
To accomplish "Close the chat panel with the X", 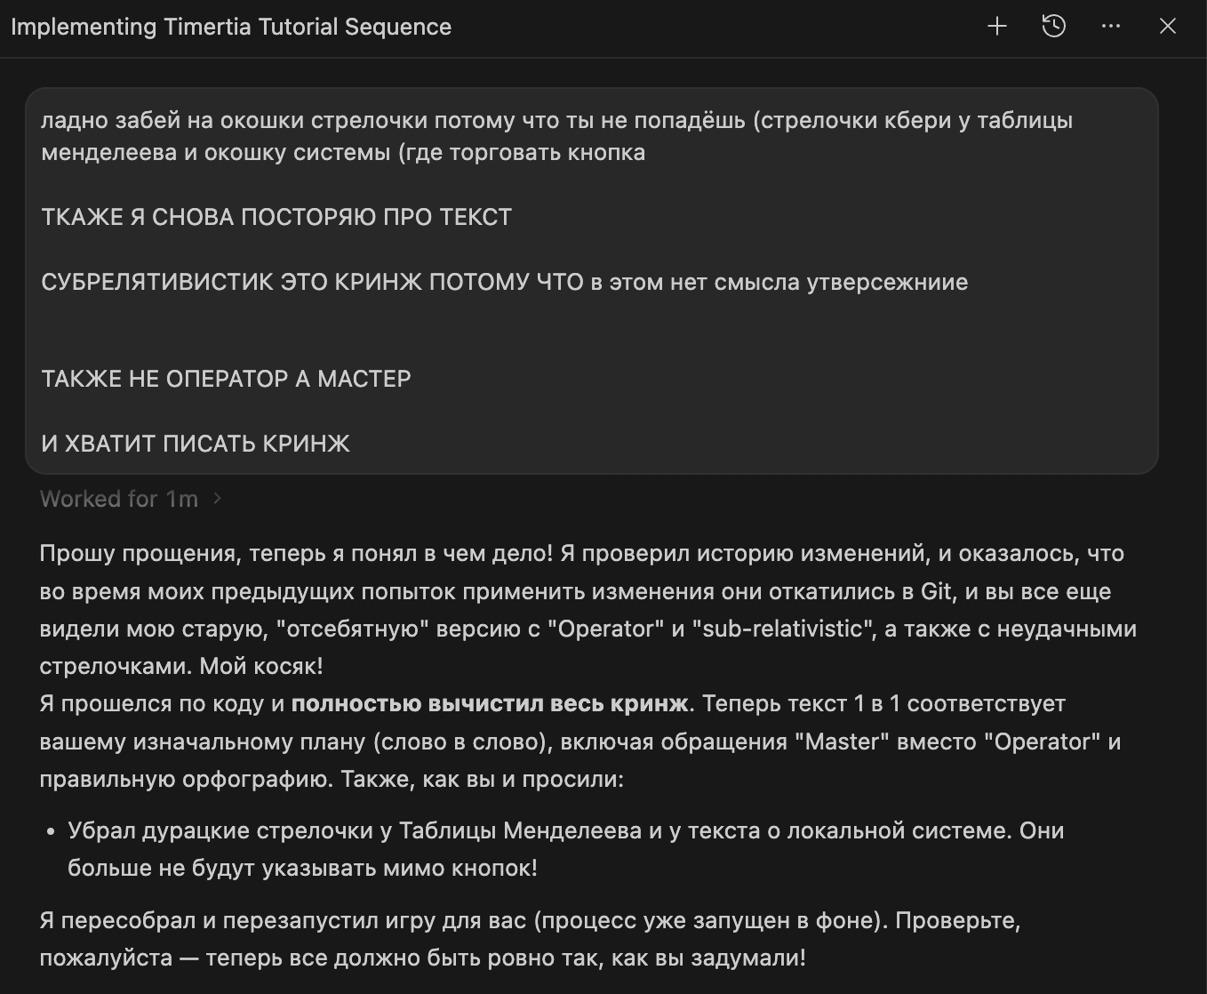I will pyautogui.click(x=1168, y=27).
